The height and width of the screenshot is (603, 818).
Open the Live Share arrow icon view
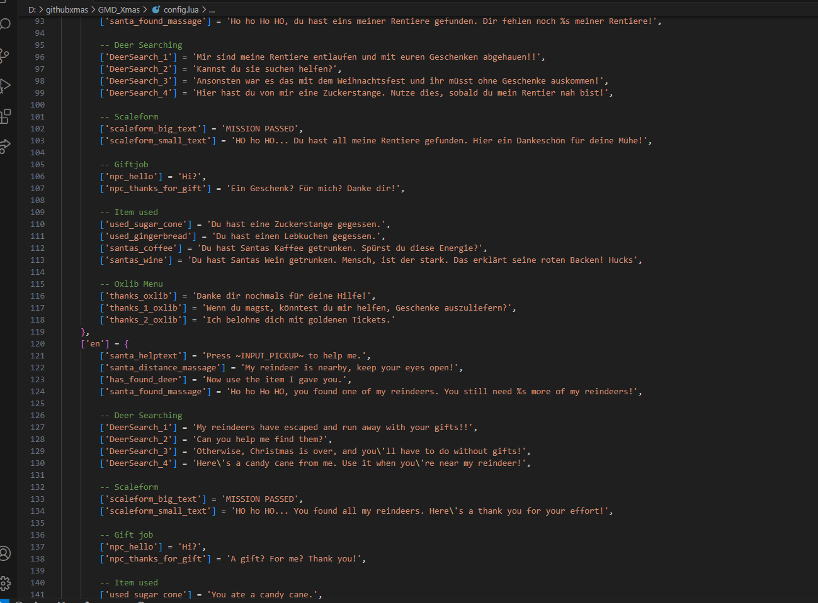5,146
